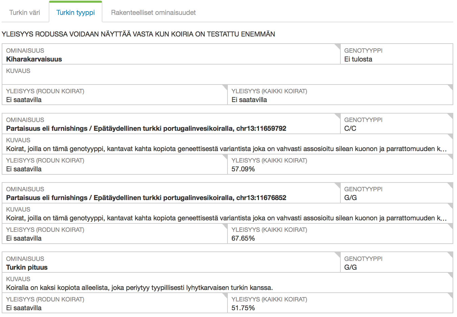Click corner marker of 57.09% frequency cell
The image size is (457, 317).
pos(450,156)
